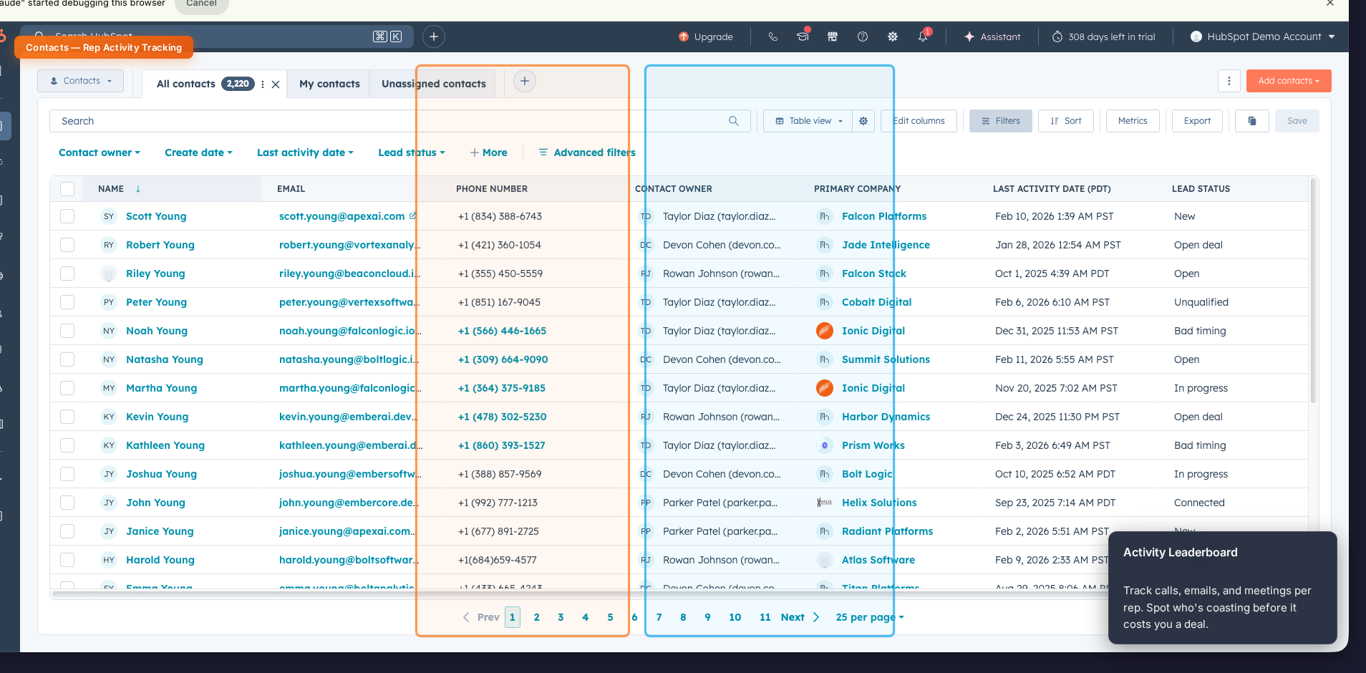Call +1 (566) 446-1665 phone link
This screenshot has height=673, width=1366.
coord(503,331)
